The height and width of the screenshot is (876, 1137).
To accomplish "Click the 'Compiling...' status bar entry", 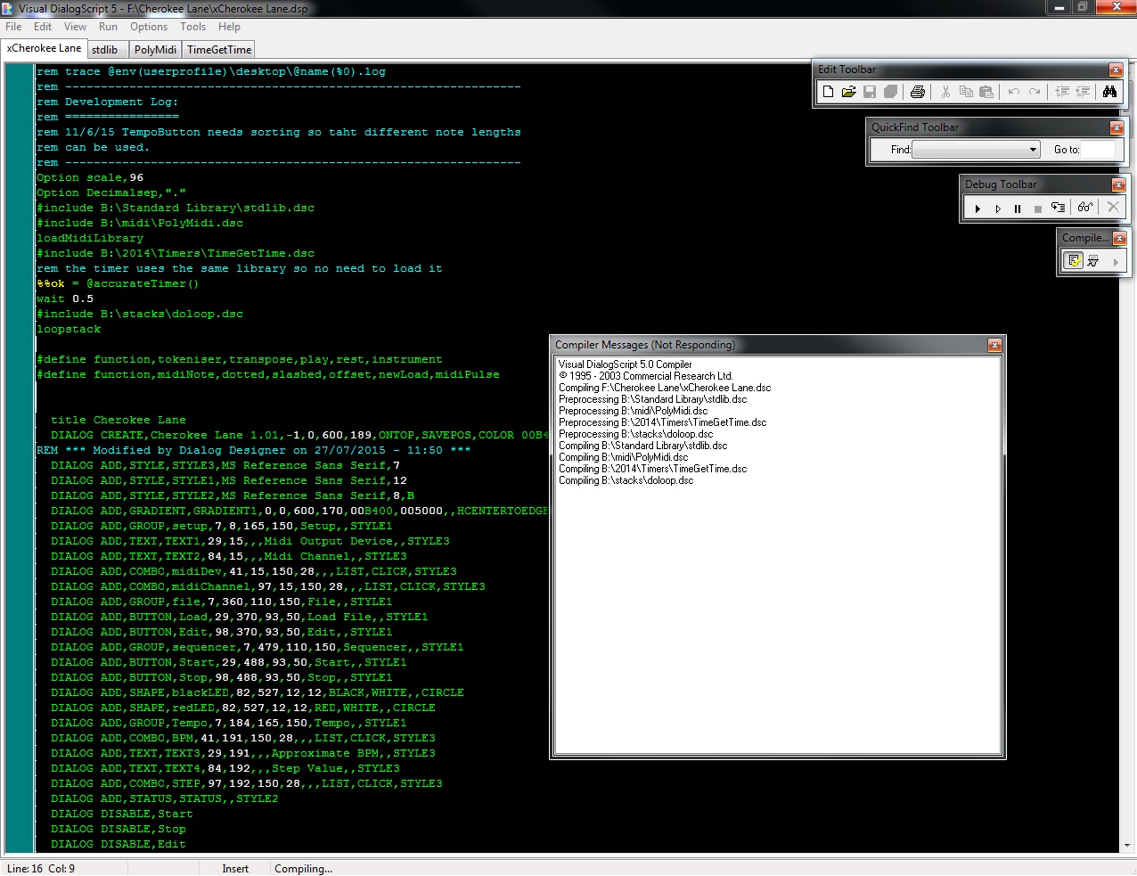I will 303,869.
